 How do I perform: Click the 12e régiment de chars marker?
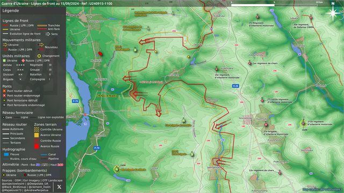279,173
